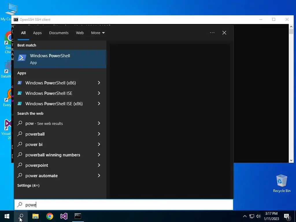Open the search panel options (three dots)
296x222 pixels.
212,33
